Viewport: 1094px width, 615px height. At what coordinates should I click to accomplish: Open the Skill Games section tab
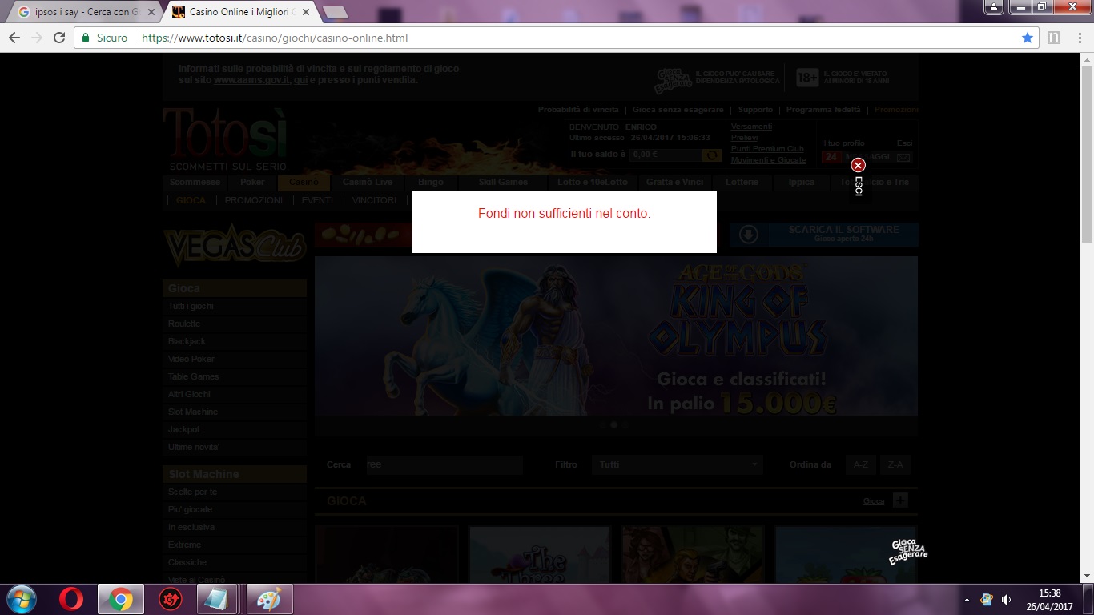(x=503, y=182)
